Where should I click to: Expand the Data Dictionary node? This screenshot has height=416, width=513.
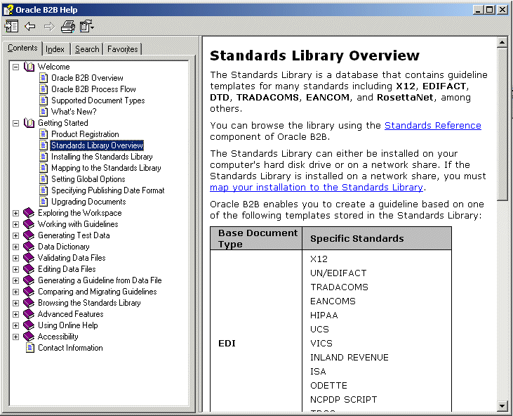(x=15, y=247)
